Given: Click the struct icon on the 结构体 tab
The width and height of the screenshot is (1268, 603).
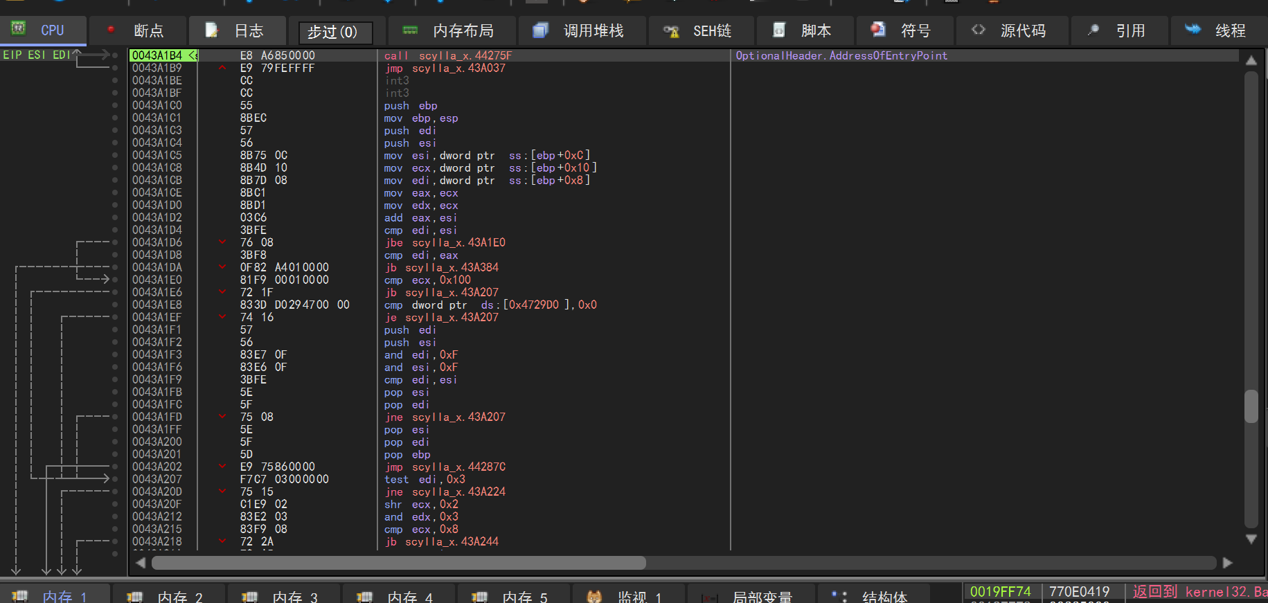Looking at the screenshot, I should click(839, 596).
